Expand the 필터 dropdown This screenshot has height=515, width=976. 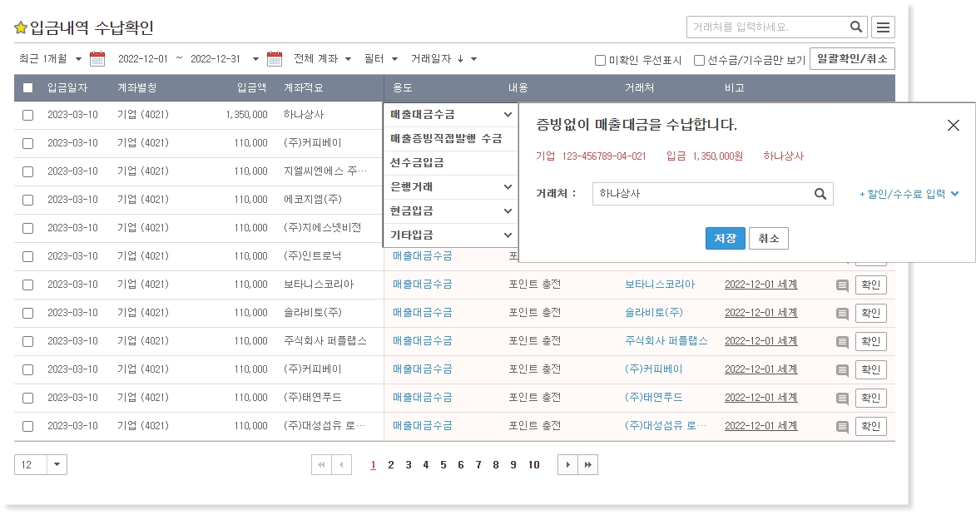pyautogui.click(x=381, y=59)
